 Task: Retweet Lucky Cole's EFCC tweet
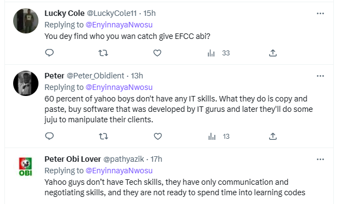click(103, 53)
